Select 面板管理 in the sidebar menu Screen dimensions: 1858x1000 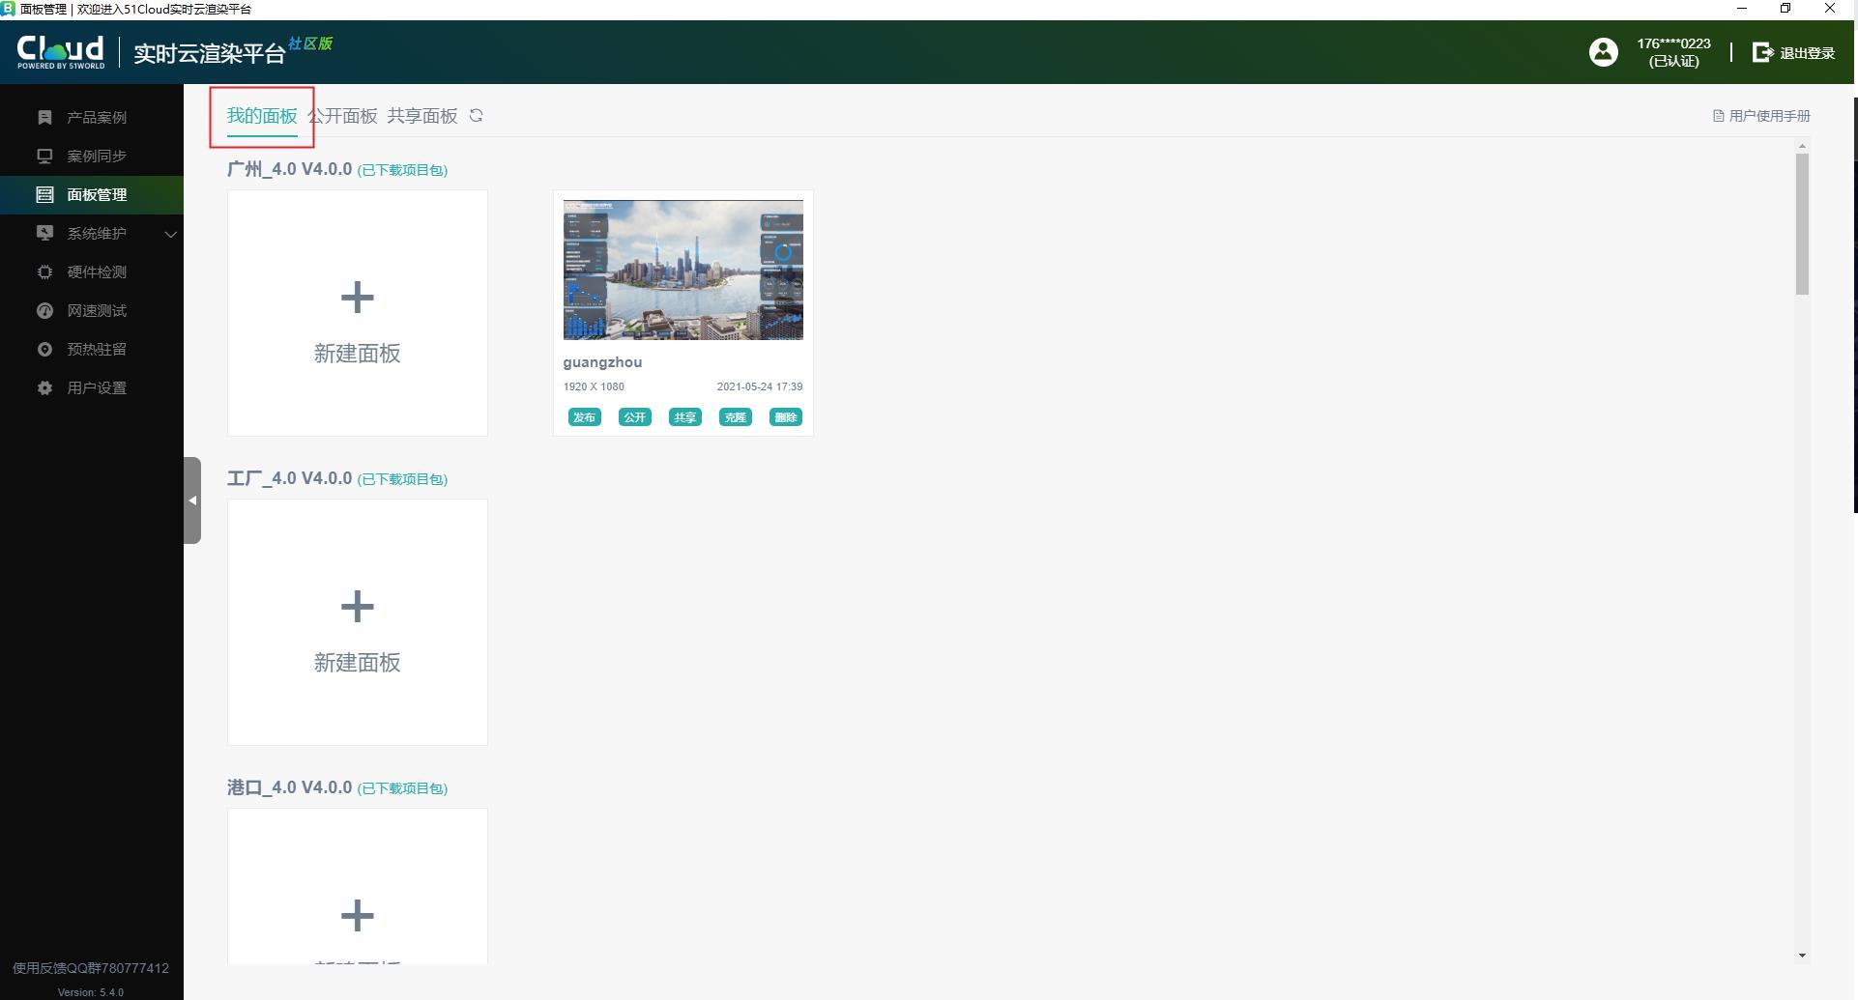(96, 194)
